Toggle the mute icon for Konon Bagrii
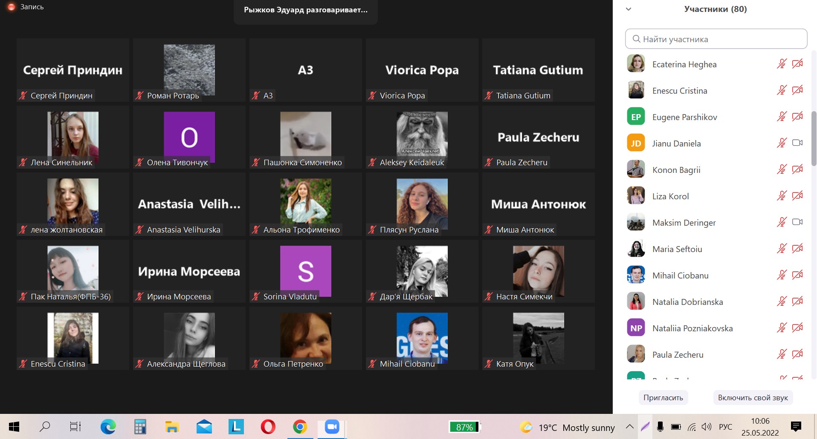The image size is (817, 439). [781, 169]
